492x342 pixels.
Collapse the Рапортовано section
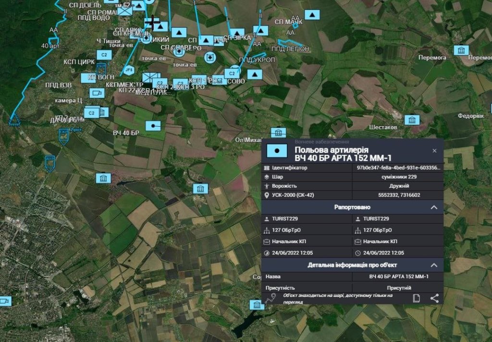pos(433,207)
